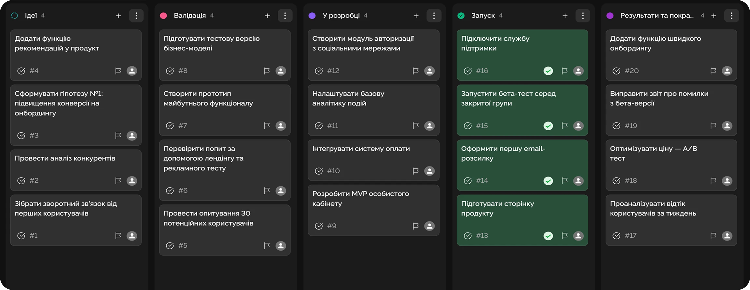Open assignee avatar on task #8

(x=281, y=71)
